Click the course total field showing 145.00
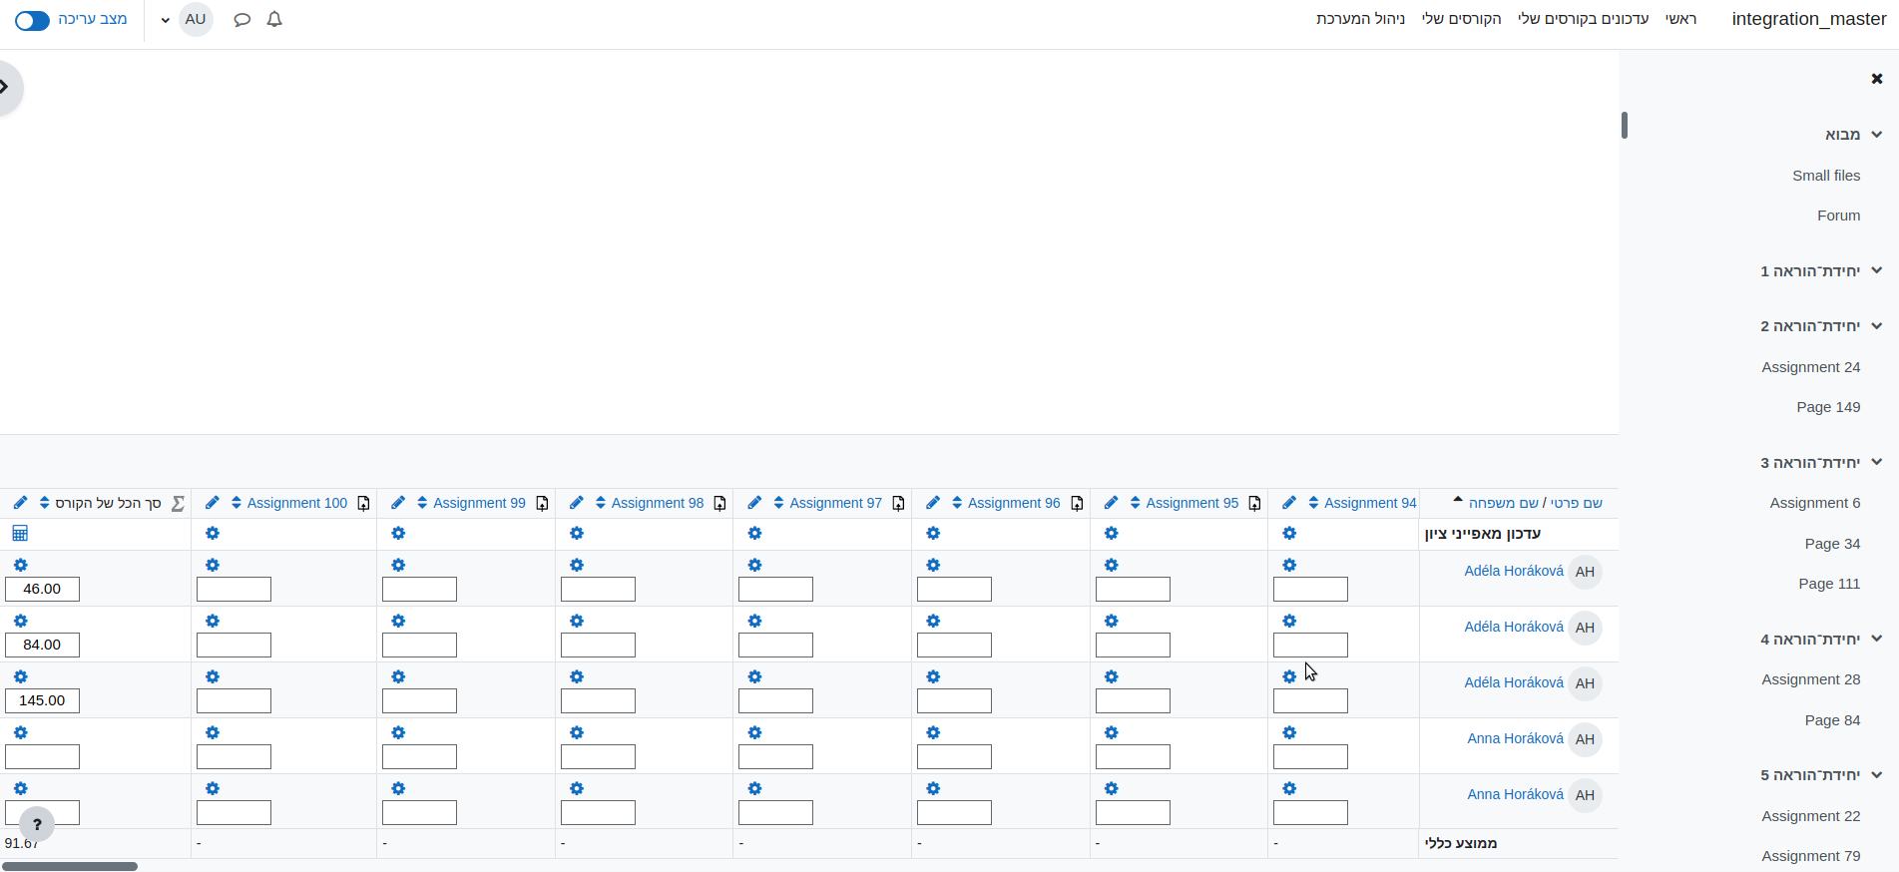 42,700
